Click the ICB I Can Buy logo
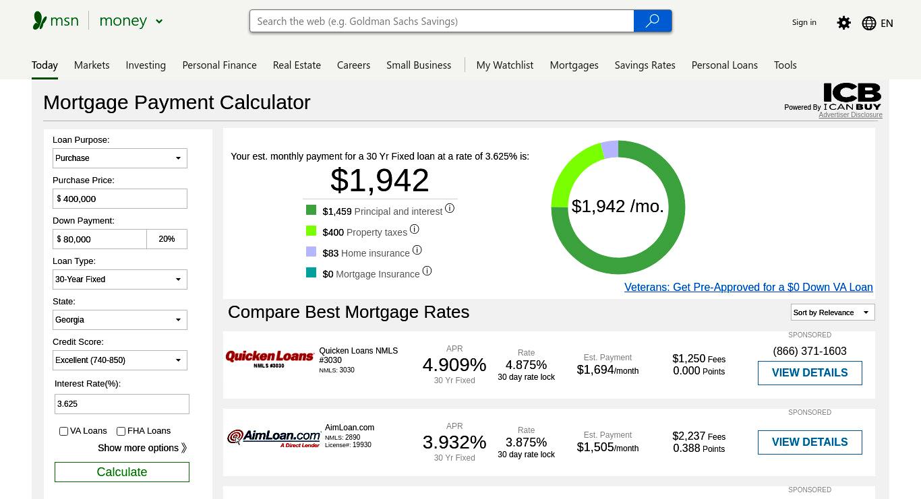The height and width of the screenshot is (499, 921). click(x=852, y=97)
